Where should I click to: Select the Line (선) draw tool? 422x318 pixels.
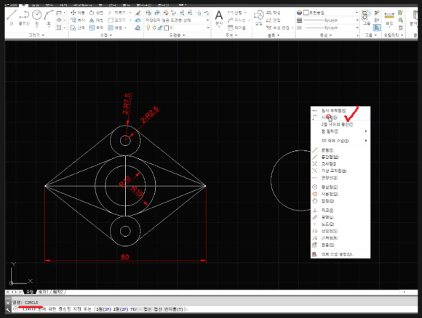pyautogui.click(x=12, y=17)
